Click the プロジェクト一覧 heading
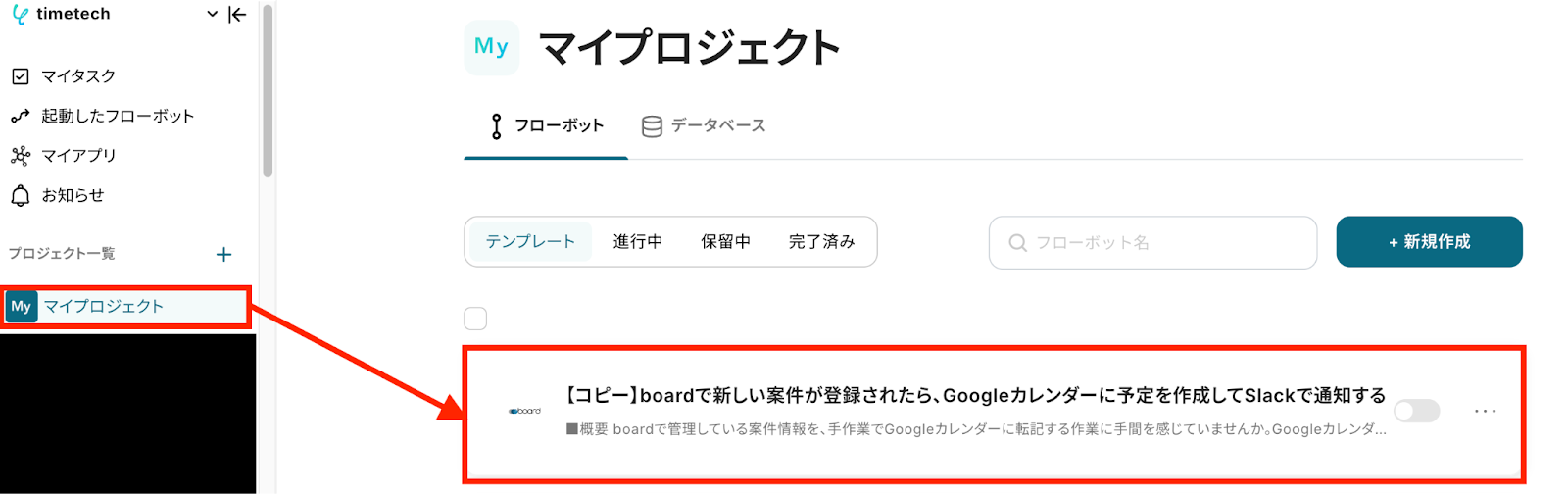 click(62, 254)
